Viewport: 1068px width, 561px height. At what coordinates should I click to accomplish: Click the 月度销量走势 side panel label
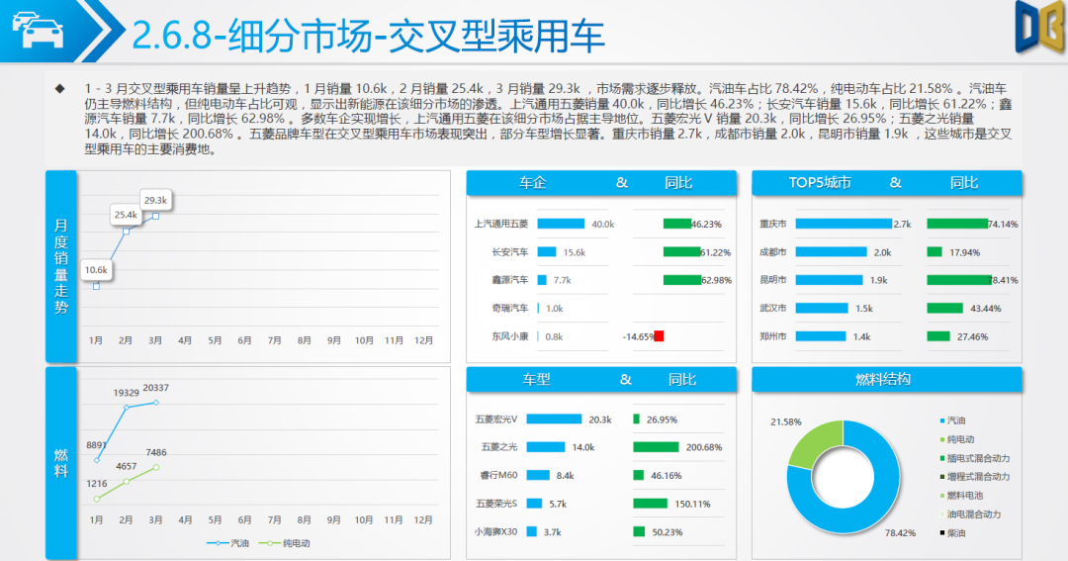(61, 266)
